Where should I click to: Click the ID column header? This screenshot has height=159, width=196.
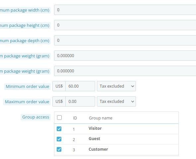75,118
